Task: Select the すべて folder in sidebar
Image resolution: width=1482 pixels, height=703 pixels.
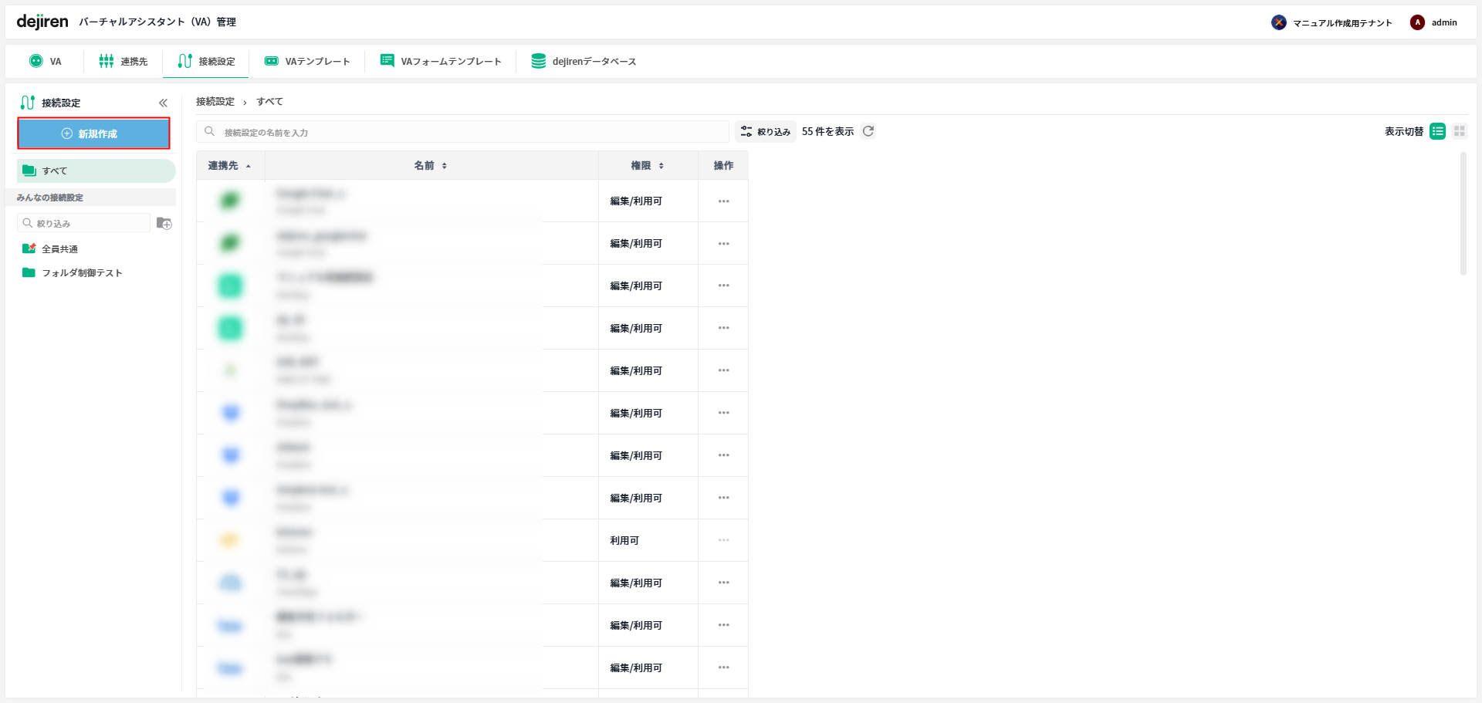Action: (x=96, y=171)
